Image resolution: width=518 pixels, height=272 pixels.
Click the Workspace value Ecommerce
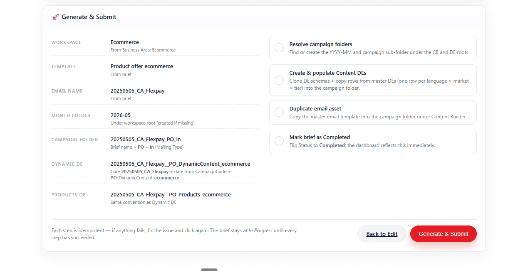coord(125,42)
